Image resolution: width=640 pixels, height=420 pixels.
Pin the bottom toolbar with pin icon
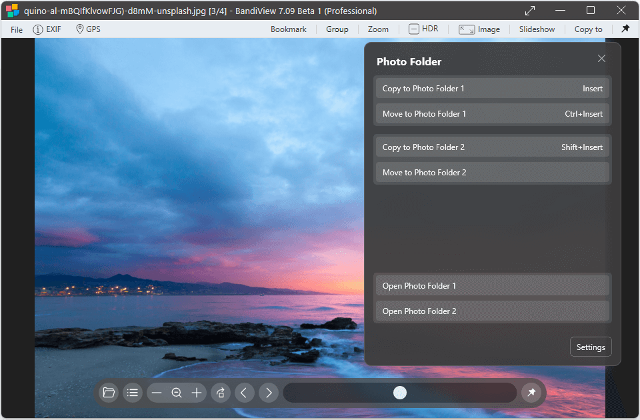pos(531,393)
